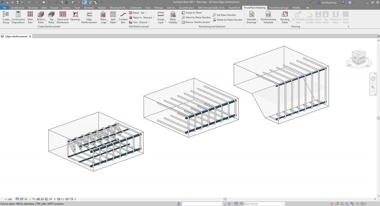
Task: Click the vertical scrollbar thumb at right
Action: click(378, 118)
